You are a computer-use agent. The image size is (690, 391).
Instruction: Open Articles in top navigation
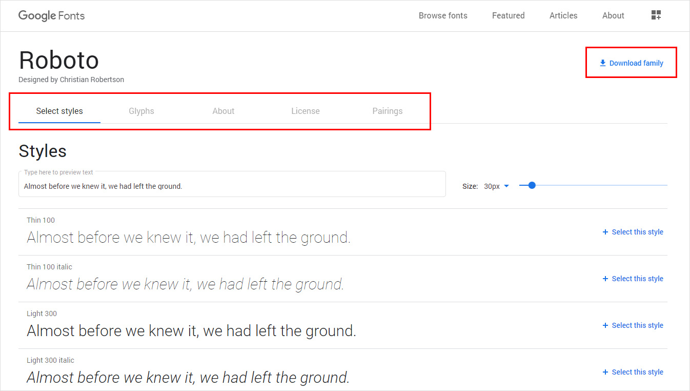[x=563, y=15]
